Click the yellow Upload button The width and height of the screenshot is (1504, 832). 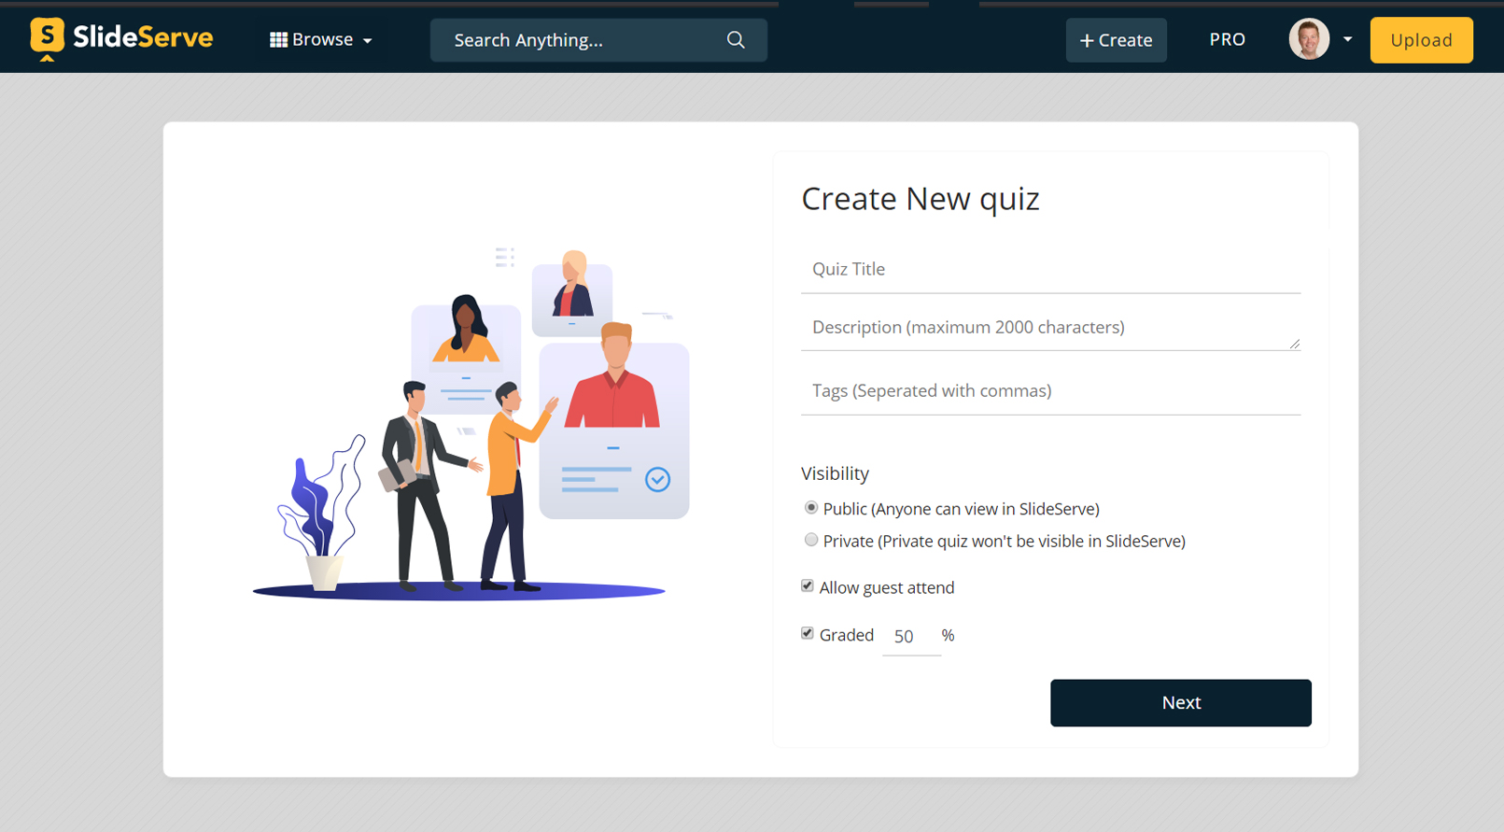(1421, 40)
